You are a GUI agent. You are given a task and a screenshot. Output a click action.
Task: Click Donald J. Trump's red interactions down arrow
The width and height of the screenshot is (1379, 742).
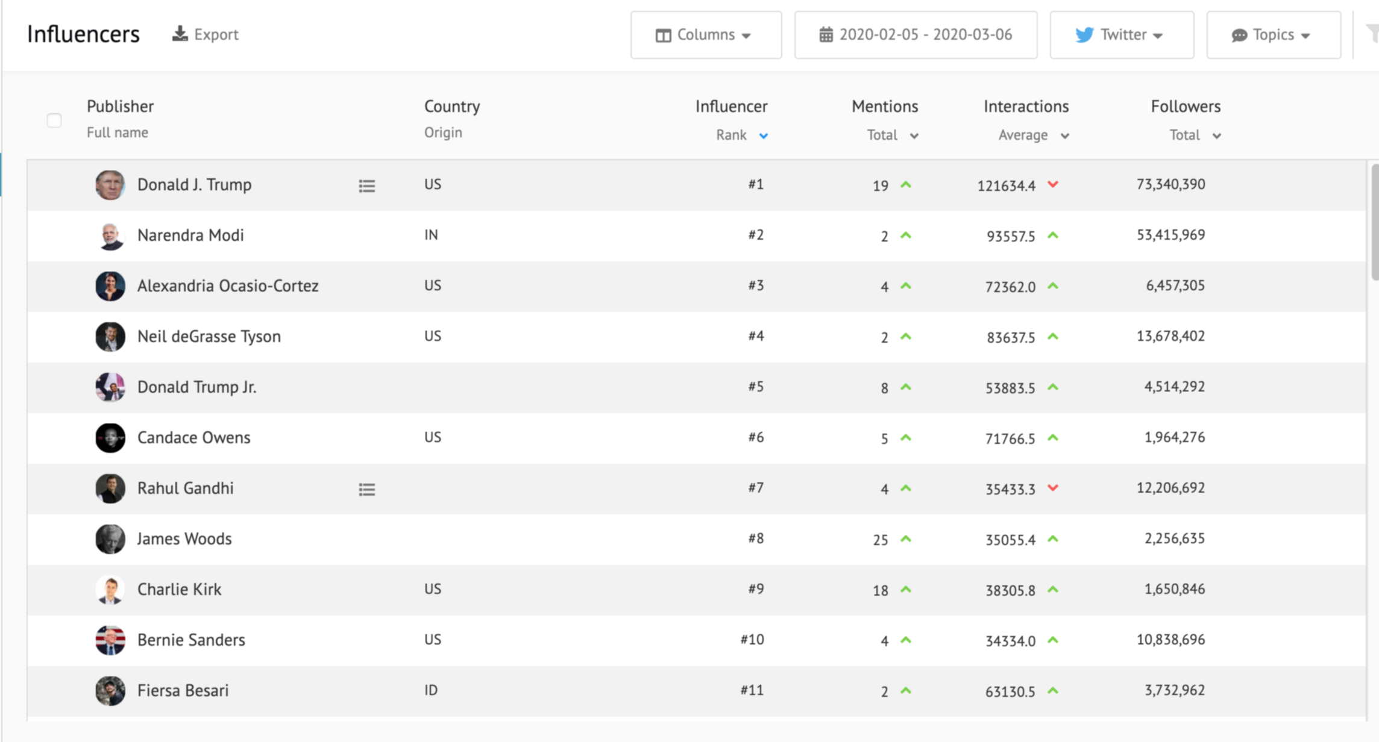tap(1053, 184)
